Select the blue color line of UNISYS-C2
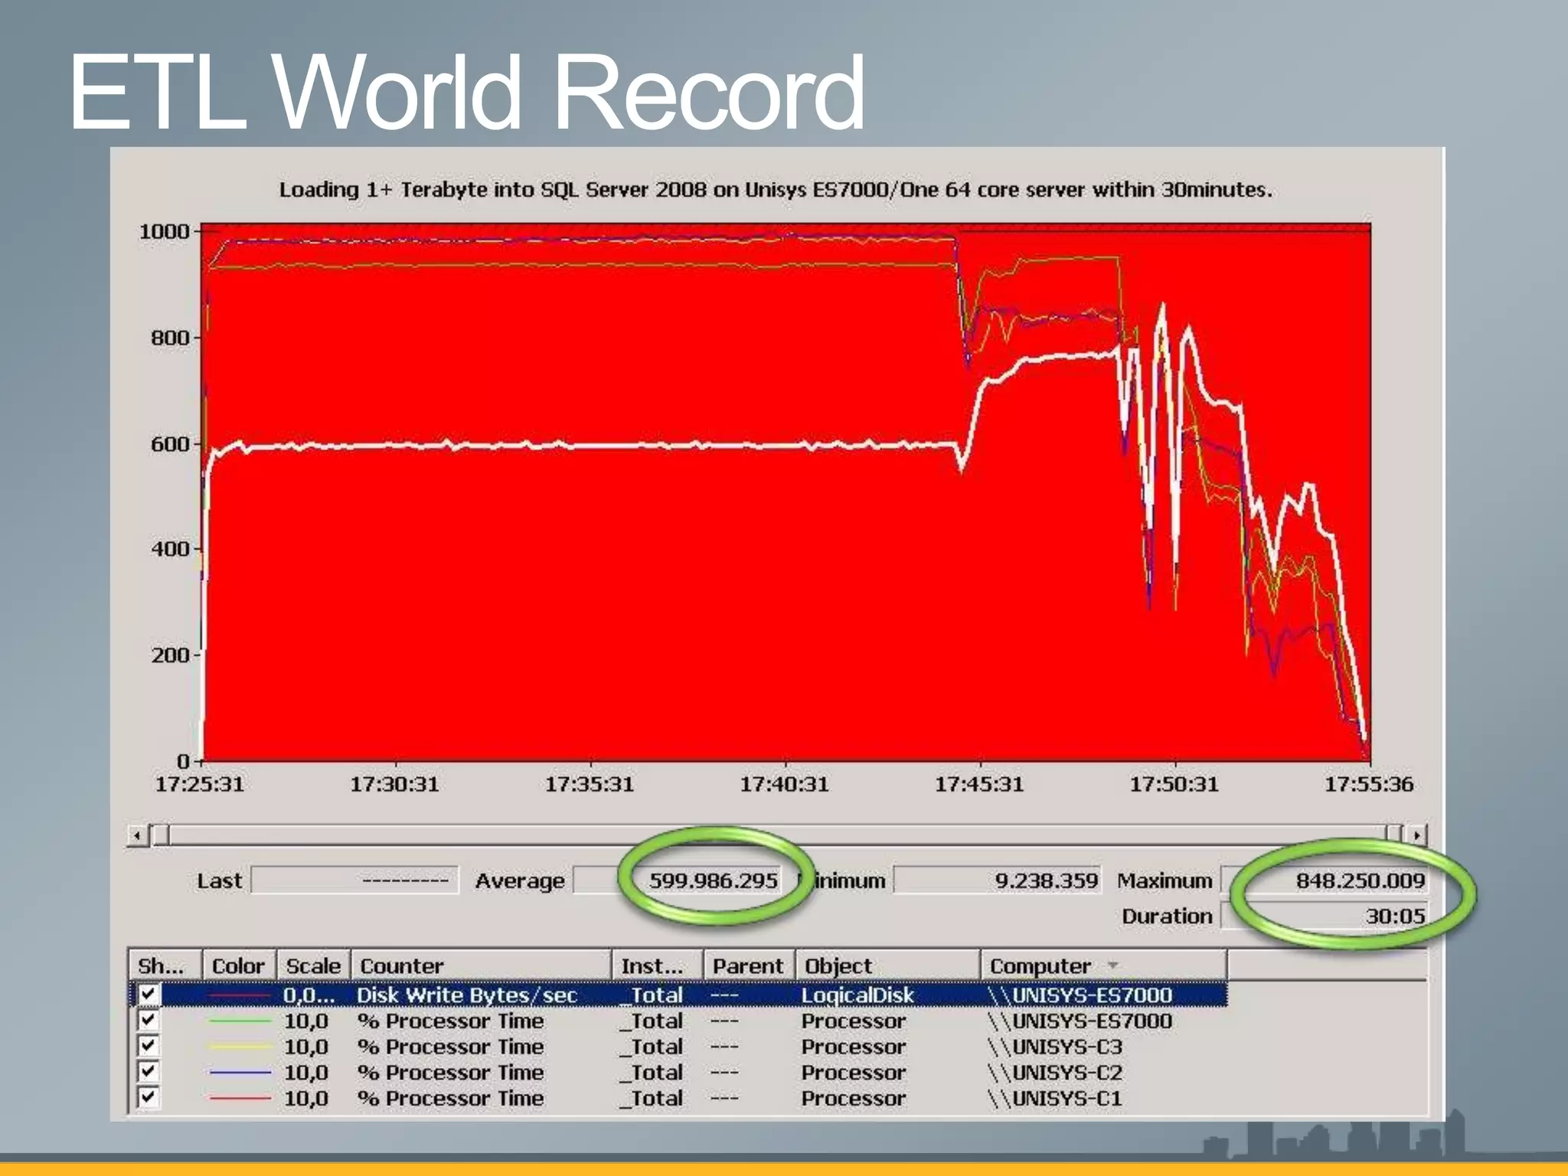 (240, 1073)
